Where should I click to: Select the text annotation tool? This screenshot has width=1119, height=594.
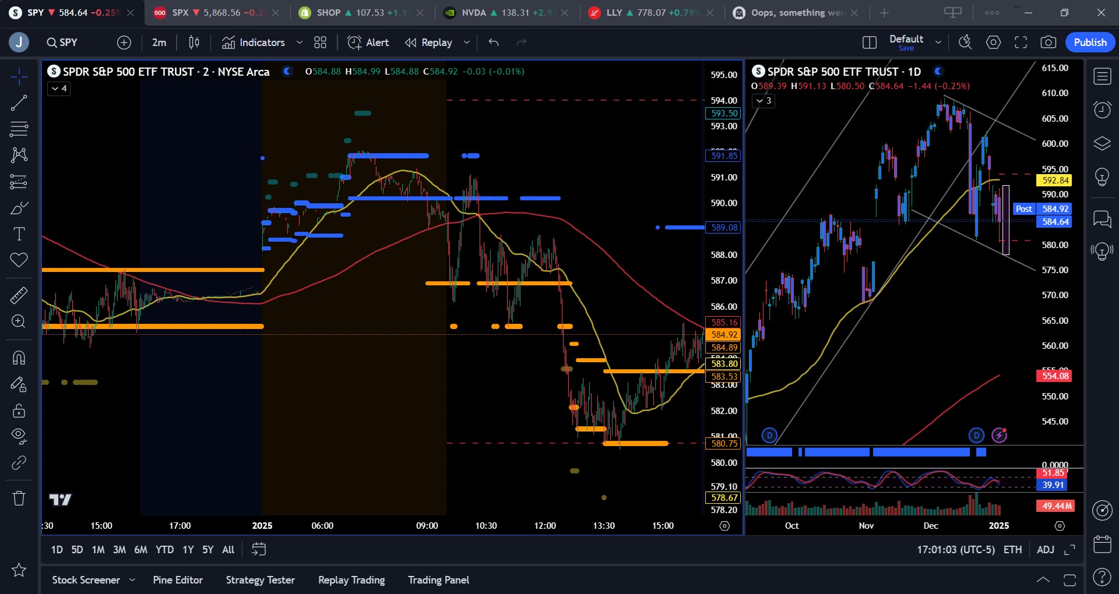coord(19,234)
